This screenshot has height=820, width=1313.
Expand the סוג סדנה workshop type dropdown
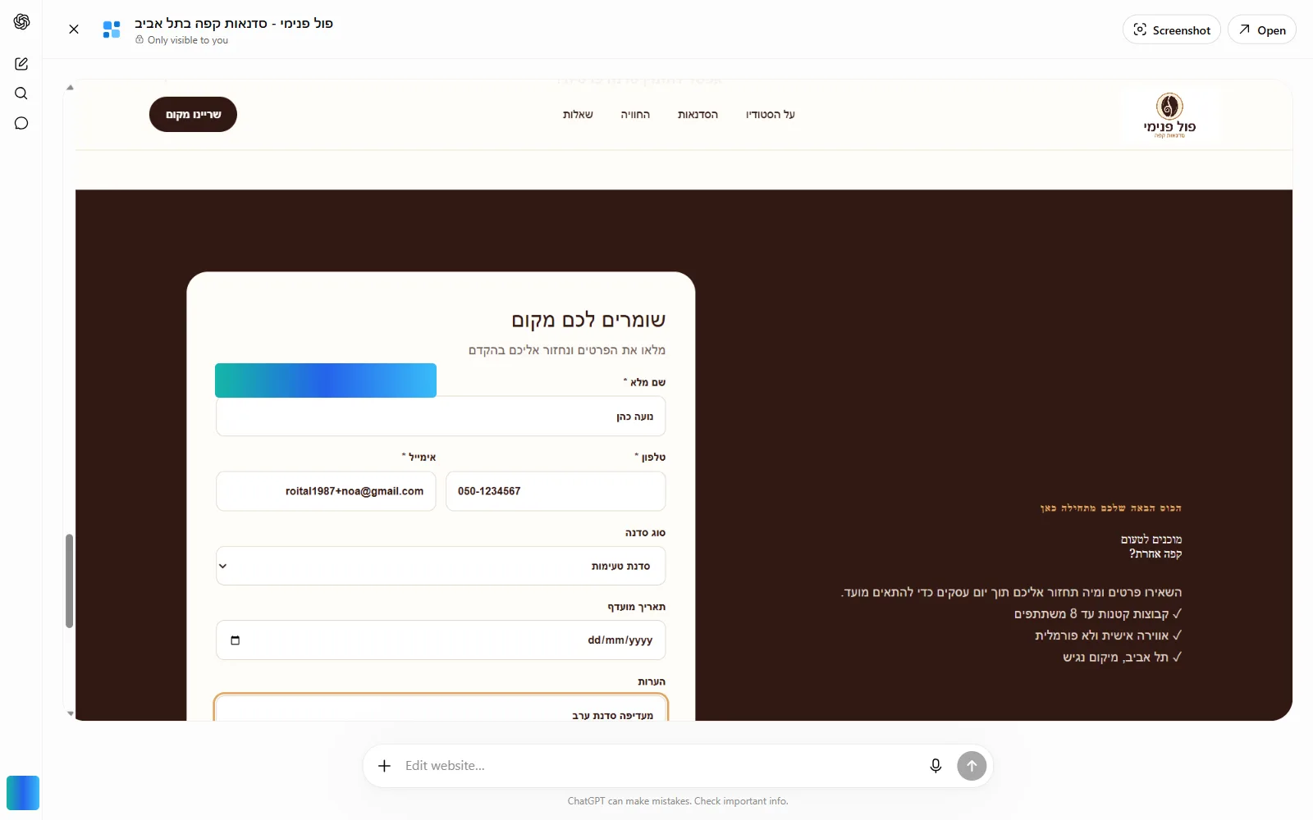[x=441, y=566]
